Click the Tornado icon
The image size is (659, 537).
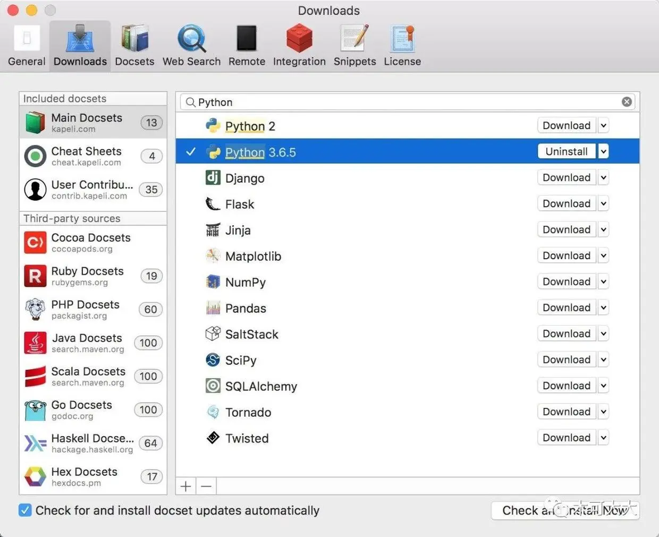pyautogui.click(x=213, y=412)
